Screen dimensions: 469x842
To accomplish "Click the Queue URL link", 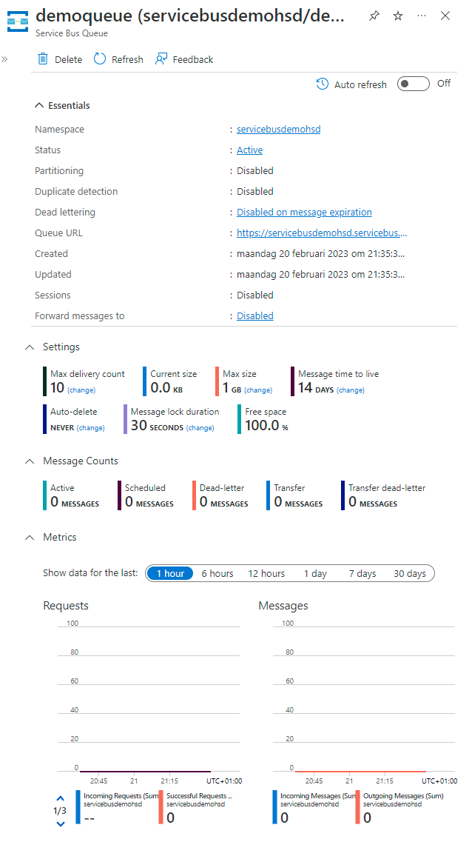I will [322, 233].
